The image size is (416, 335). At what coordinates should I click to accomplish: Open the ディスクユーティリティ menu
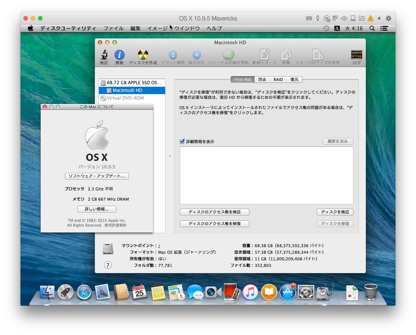pyautogui.click(x=68, y=29)
